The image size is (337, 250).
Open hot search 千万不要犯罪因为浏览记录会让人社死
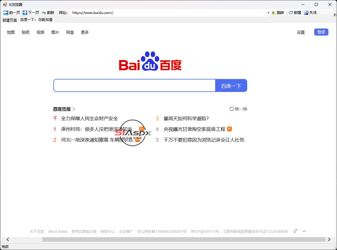point(204,140)
